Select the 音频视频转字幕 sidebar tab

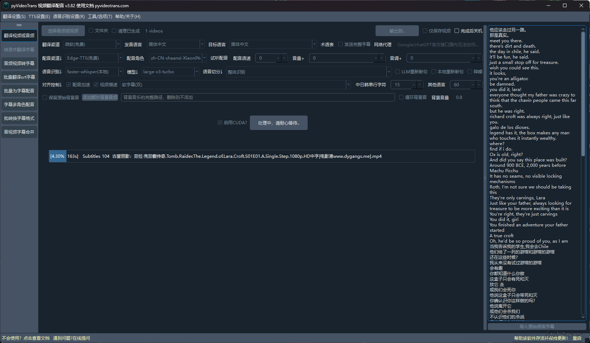[19, 63]
